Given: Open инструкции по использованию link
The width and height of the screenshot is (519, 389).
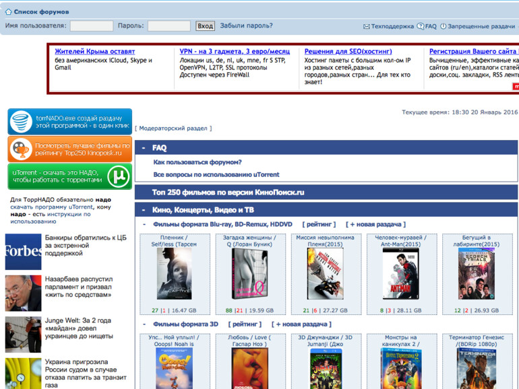Looking at the screenshot, I should pyautogui.click(x=51, y=218).
